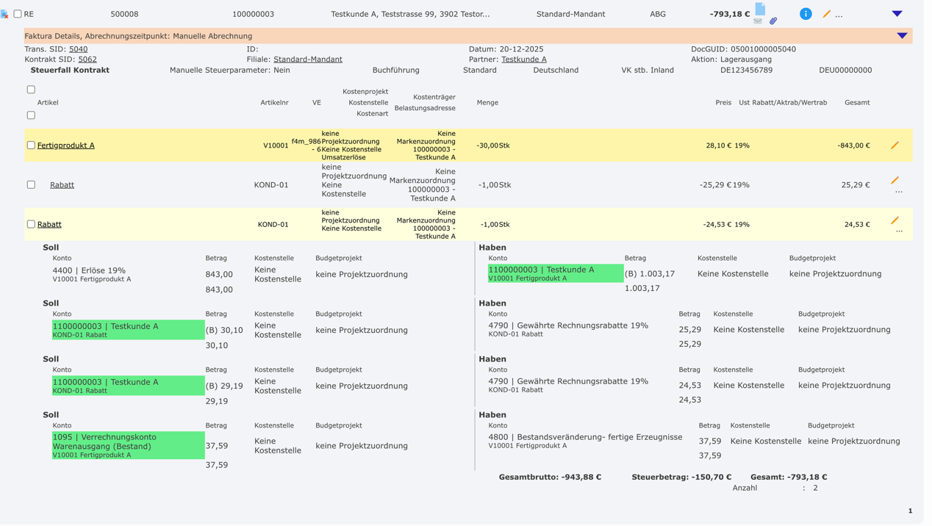The height and width of the screenshot is (526, 932).
Task: Open the blue document icon next to -793,18 €
Action: coord(760,9)
